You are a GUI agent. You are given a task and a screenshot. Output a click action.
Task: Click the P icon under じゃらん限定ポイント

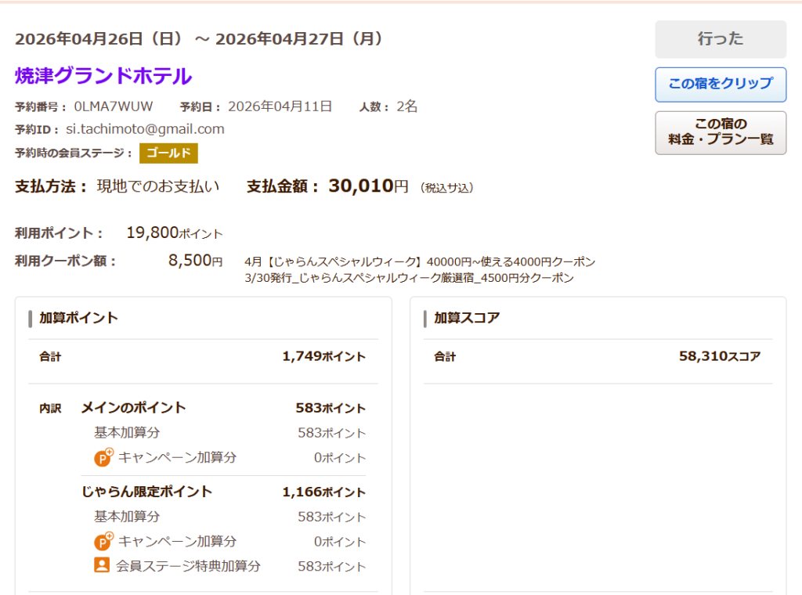103,541
